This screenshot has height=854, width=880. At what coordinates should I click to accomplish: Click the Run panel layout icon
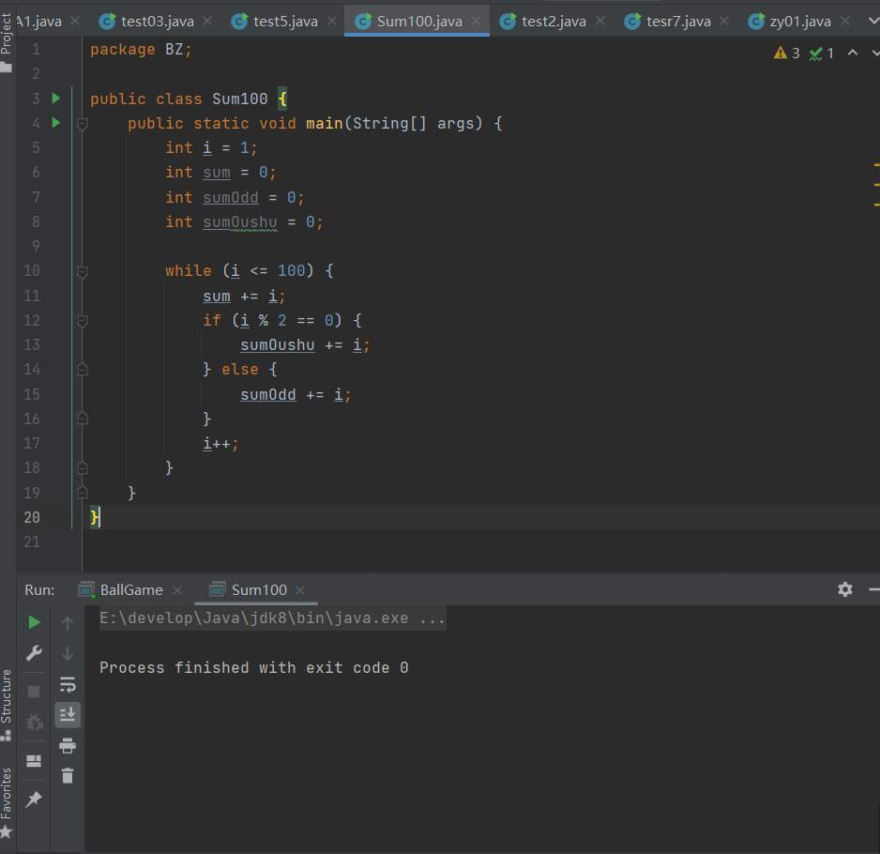(34, 761)
